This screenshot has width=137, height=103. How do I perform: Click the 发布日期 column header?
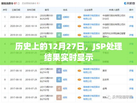point(31,10)
